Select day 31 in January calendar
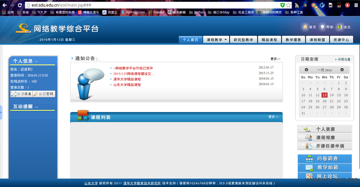The height and width of the screenshot is (187, 360). (303, 113)
